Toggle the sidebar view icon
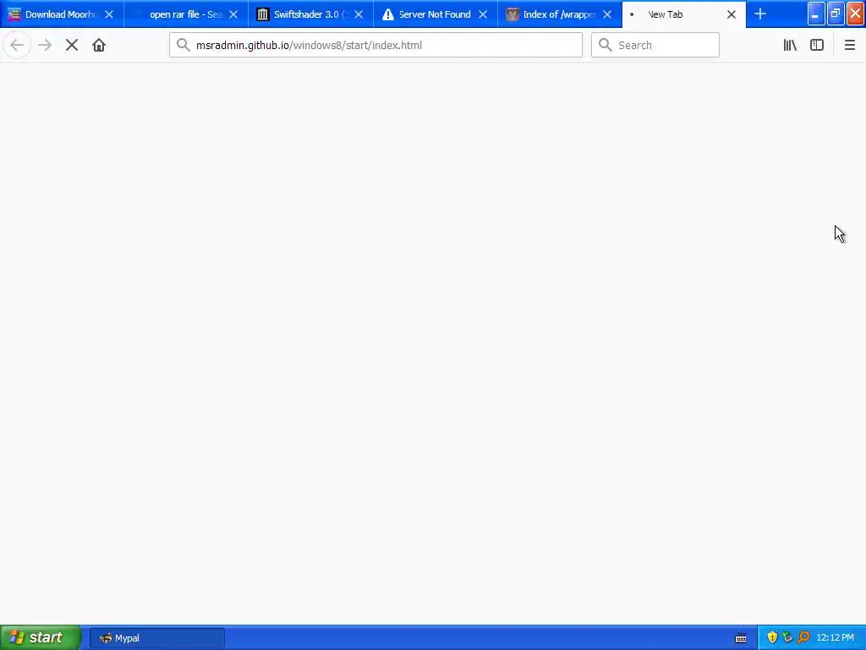866x650 pixels. point(817,46)
